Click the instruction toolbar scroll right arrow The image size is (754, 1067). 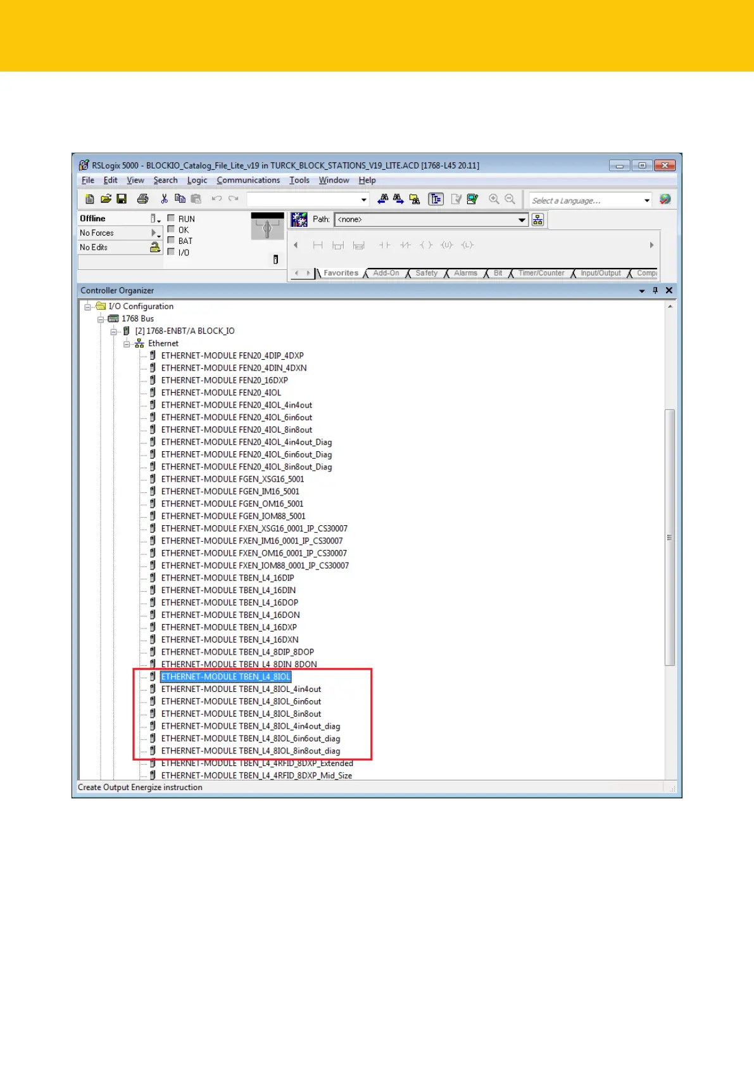coord(651,245)
